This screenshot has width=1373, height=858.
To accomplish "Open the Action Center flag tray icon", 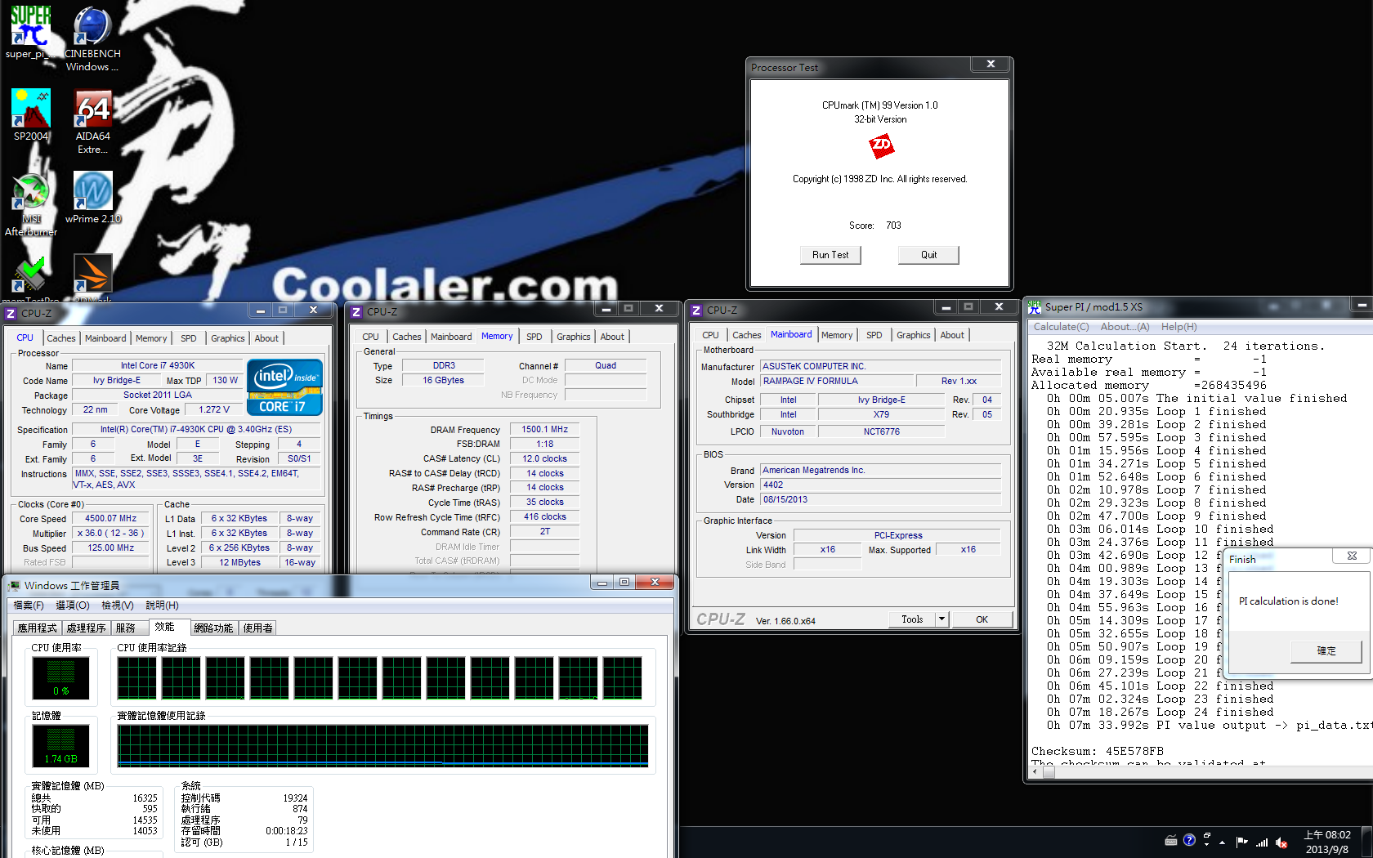I will 1242,842.
